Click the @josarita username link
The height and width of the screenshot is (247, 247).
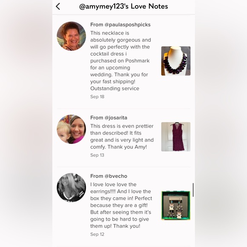pos(116,118)
